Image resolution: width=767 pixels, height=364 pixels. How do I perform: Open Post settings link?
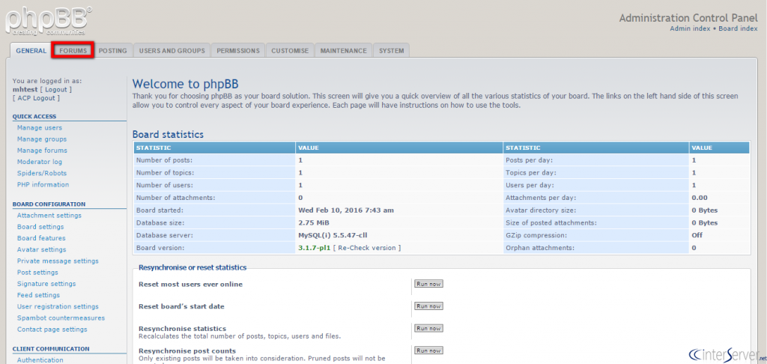[37, 272]
